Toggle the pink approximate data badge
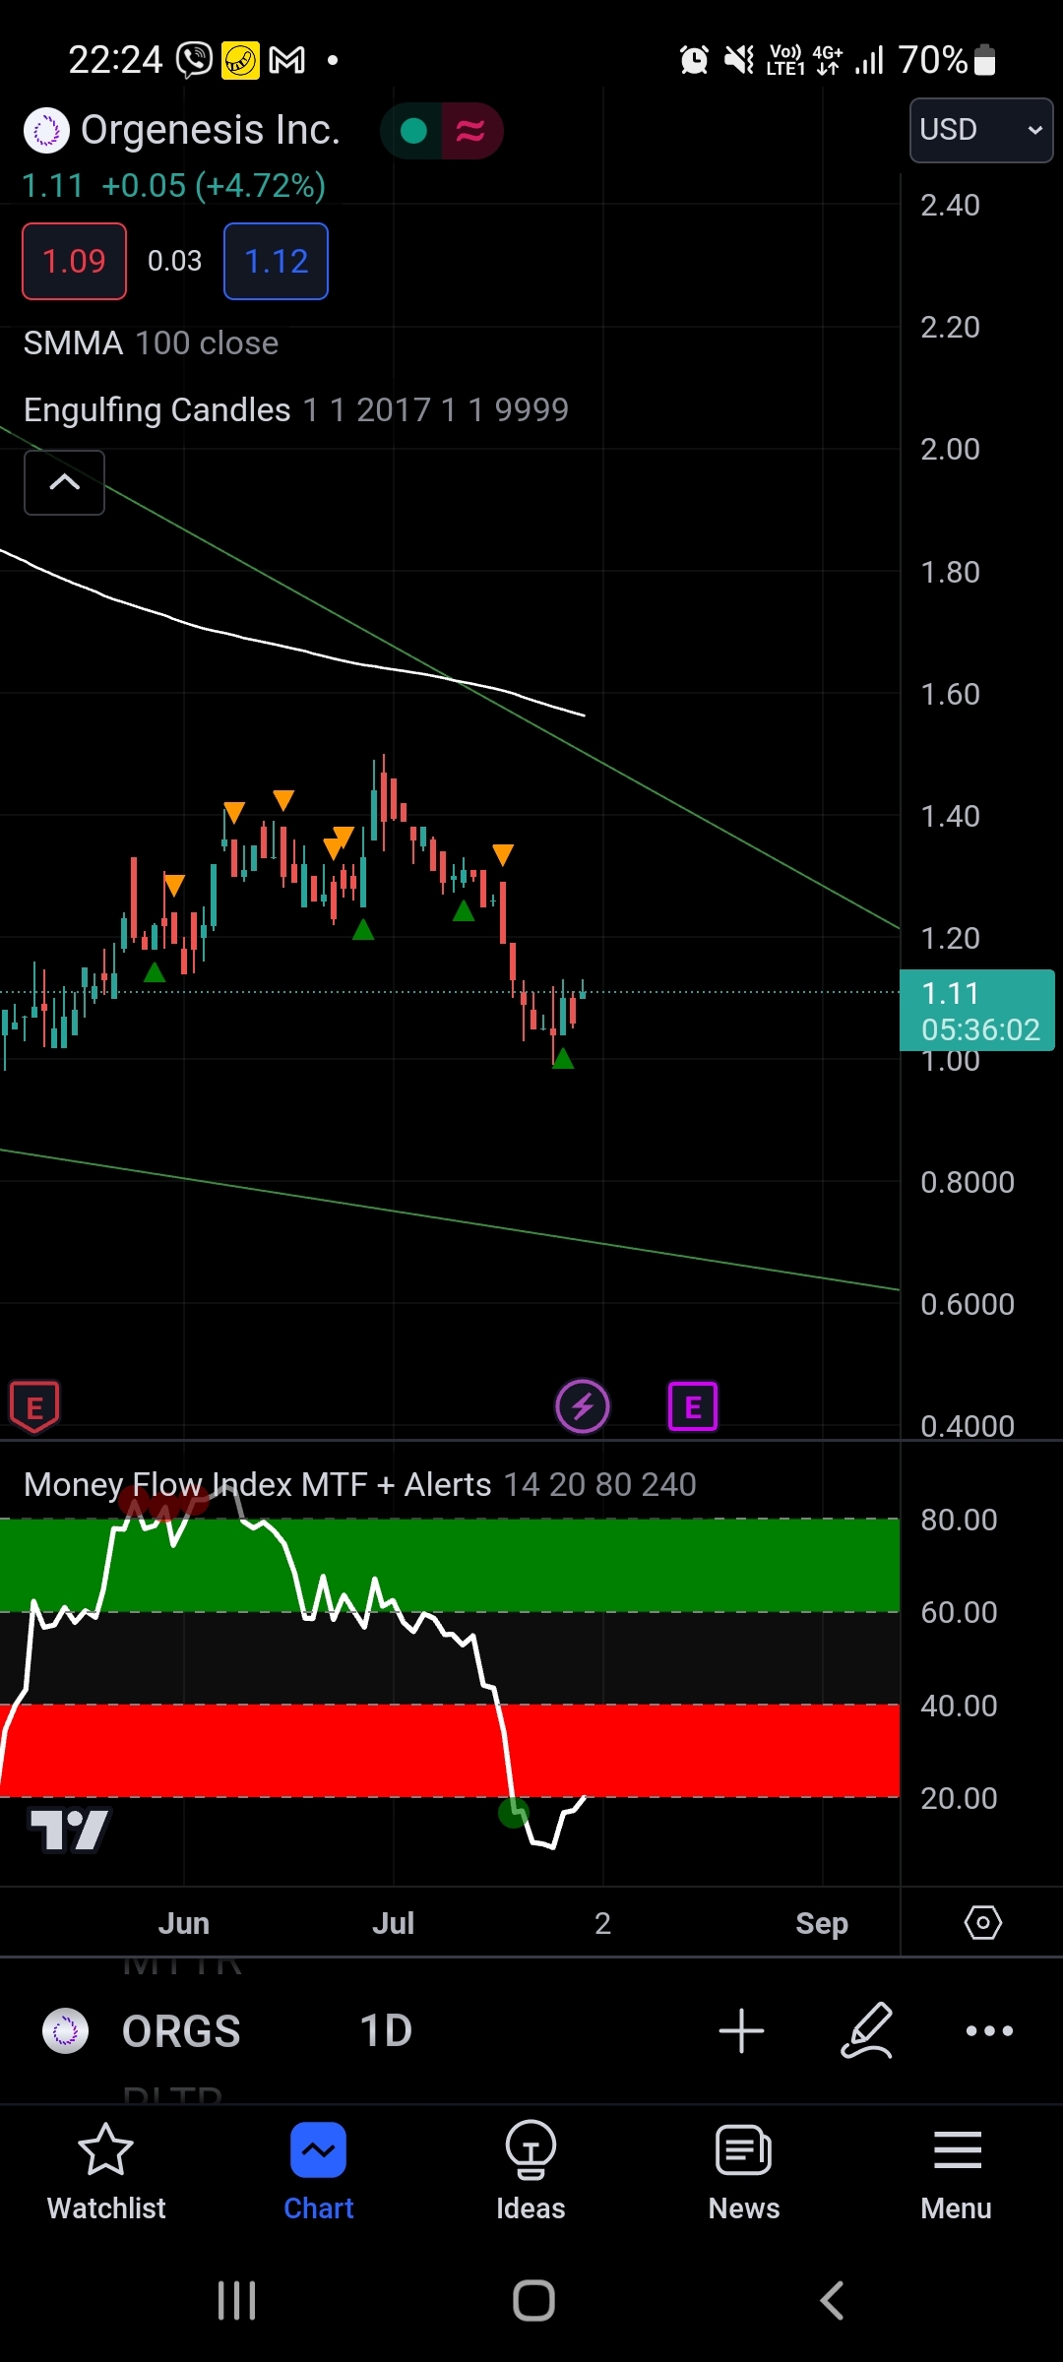1063x2362 pixels. tap(470, 131)
